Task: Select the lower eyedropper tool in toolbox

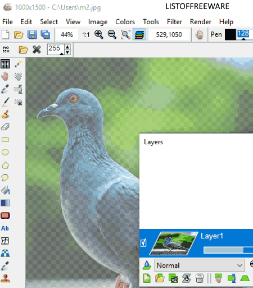Action: coord(4,266)
